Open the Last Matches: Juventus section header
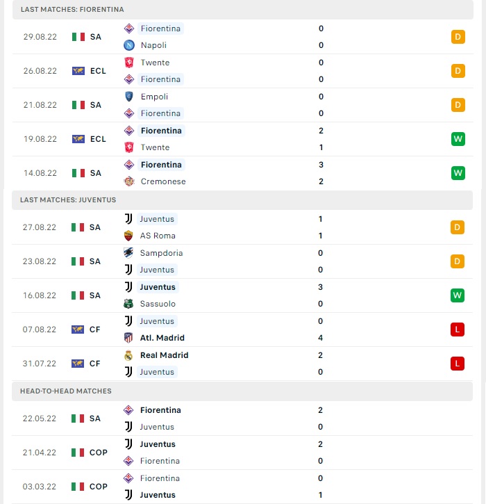This screenshot has height=504, width=486. 242,200
